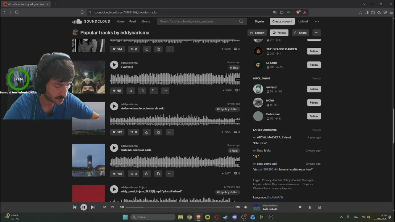View all 61 following
This screenshot has height=222, width=395.
click(x=316, y=79)
